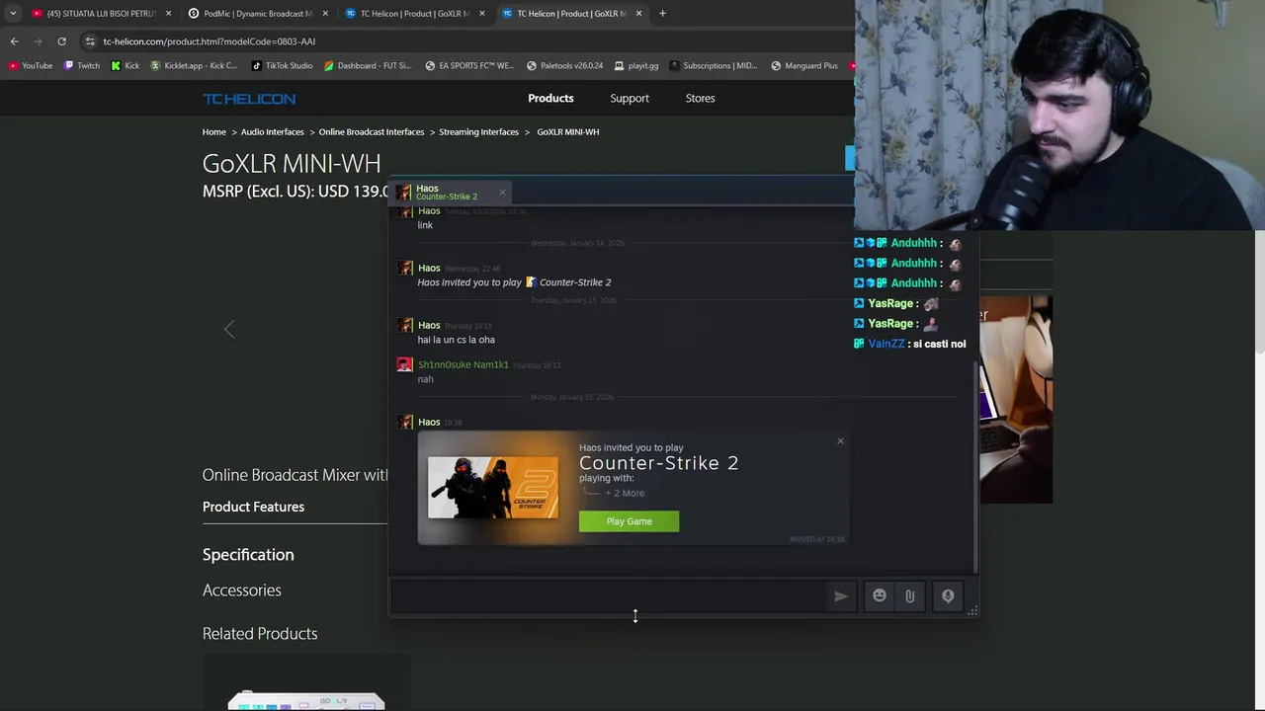Start voice chat with the microphone icon
The height and width of the screenshot is (711, 1265).
[x=948, y=595]
